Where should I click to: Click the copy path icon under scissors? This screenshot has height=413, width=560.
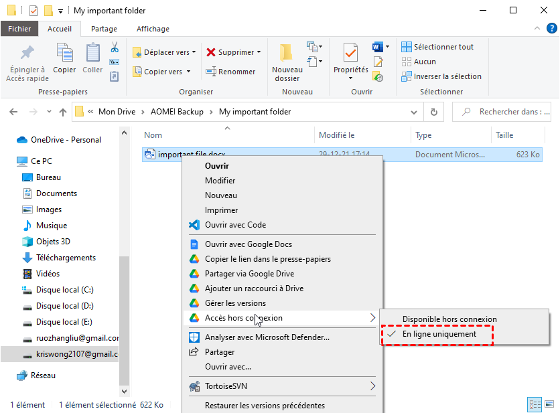pos(115,62)
